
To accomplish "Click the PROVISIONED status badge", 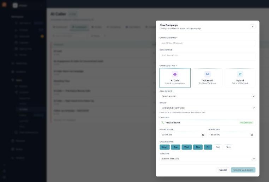I will coord(246,123).
